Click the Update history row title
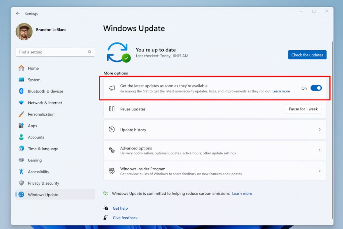Screen dimensions: 343x229 [x=133, y=130]
